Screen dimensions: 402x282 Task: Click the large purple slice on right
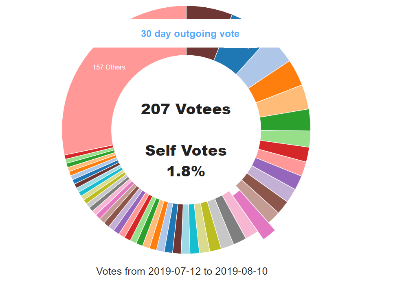pyautogui.click(x=277, y=174)
